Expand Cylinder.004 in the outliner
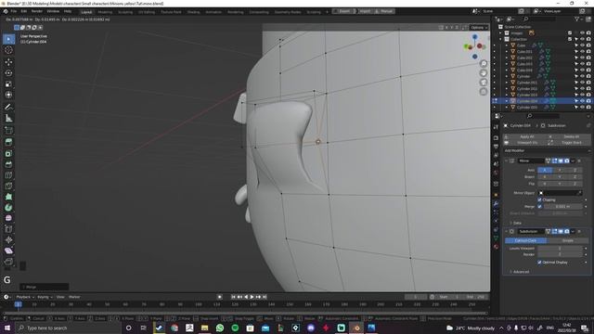Viewport: 594px width, 334px height. click(x=507, y=101)
